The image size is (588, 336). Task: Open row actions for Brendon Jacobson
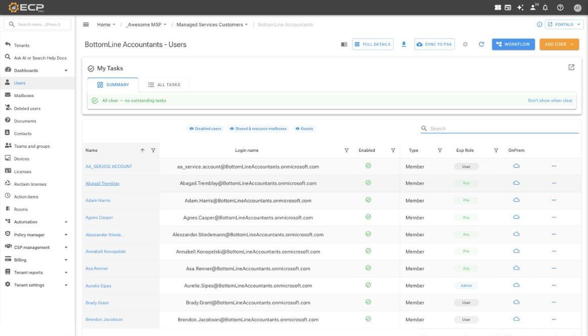coord(554,319)
